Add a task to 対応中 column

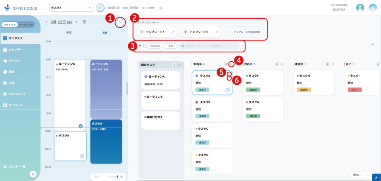277,64
